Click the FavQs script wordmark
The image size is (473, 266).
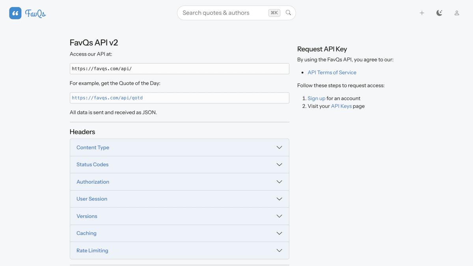35,13
